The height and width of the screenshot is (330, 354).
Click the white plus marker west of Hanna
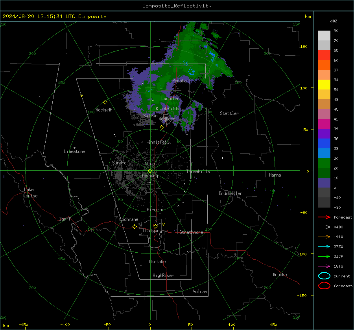222,158
